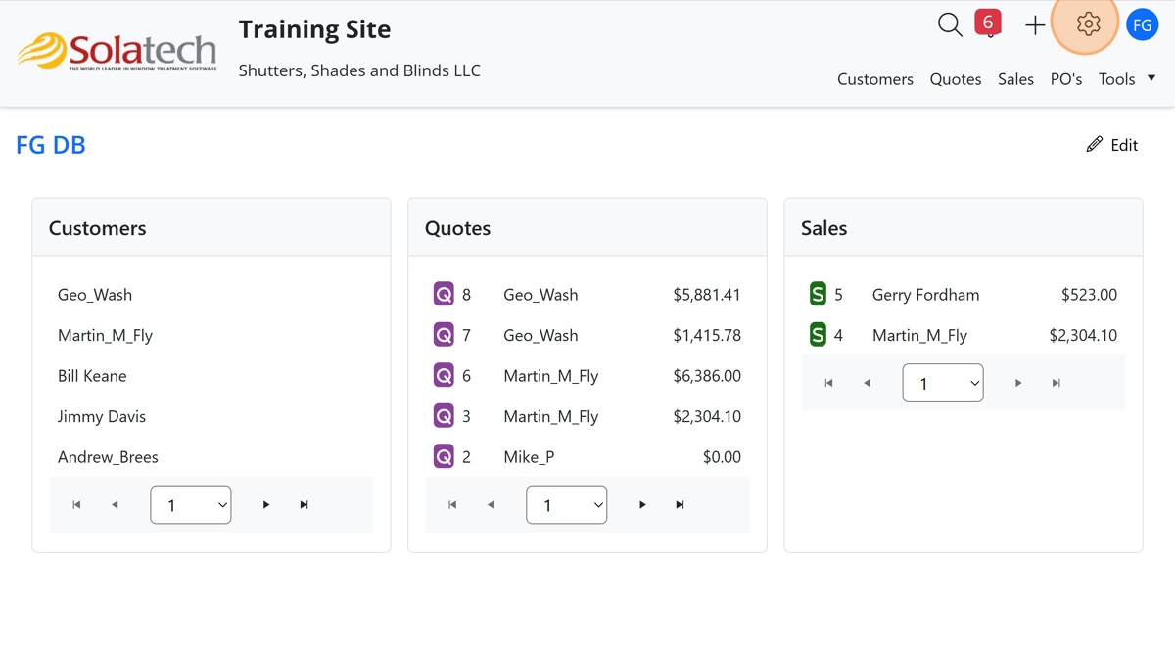
Task: Open the PO's menu item
Action: [1065, 79]
